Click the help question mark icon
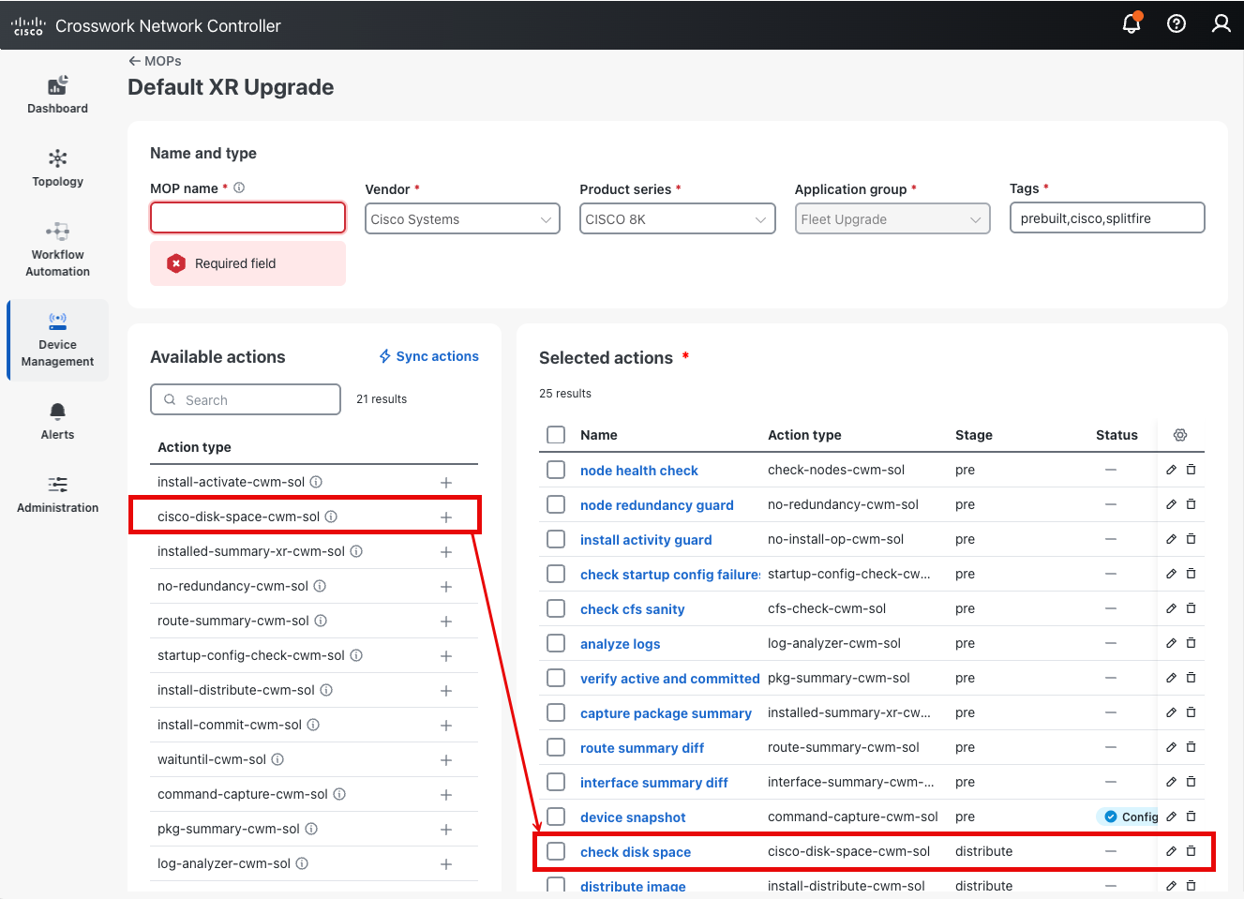The width and height of the screenshot is (1244, 899). (x=1177, y=24)
